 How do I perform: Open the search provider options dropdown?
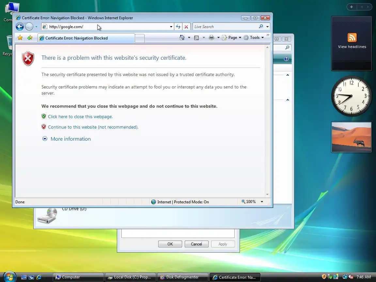coord(267,27)
